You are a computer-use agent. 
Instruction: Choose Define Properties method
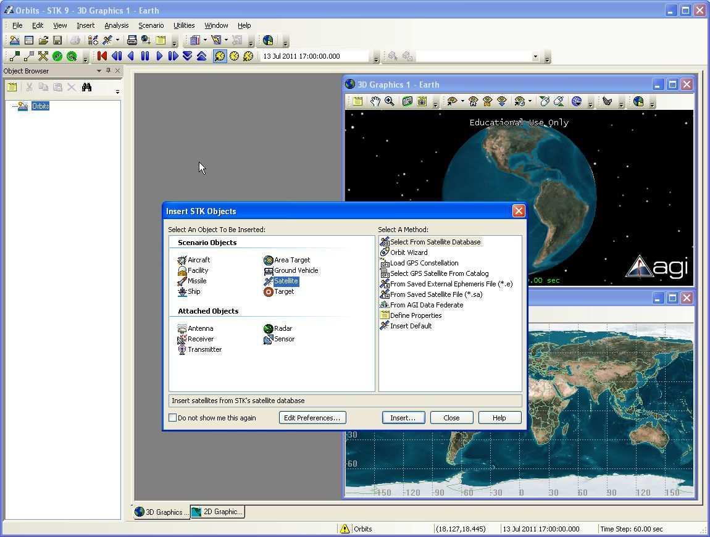[x=411, y=315]
